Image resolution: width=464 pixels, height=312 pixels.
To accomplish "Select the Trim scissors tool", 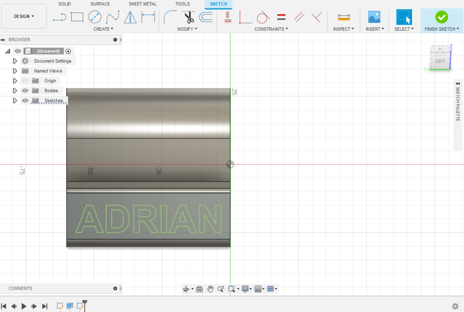I will (x=188, y=17).
